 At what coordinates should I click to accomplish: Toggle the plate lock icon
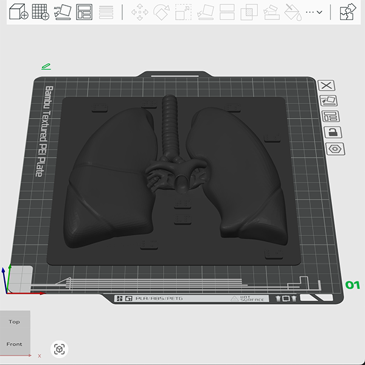(x=333, y=132)
